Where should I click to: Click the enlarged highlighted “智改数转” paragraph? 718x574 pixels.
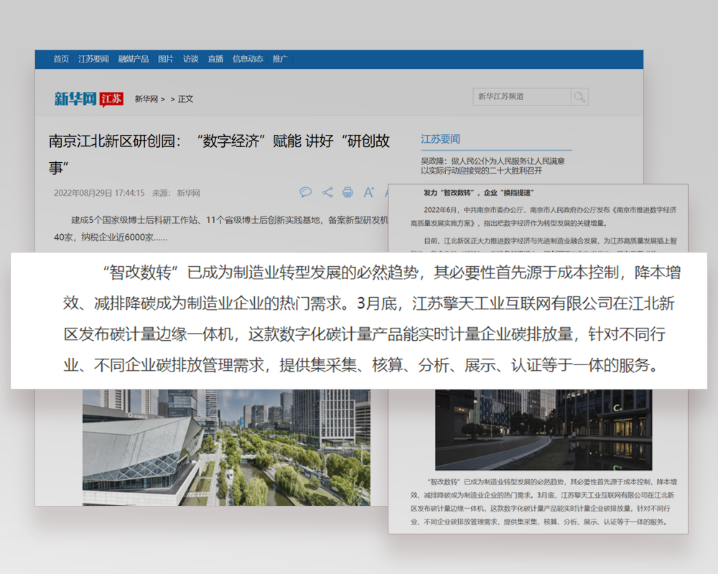pyautogui.click(x=372, y=319)
